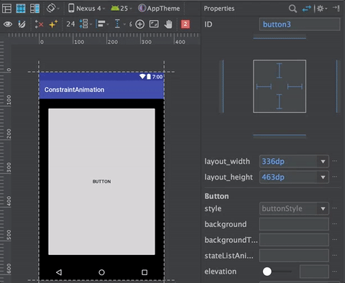The image size is (345, 283).
Task: Toggle the Autoconnect magnet icon
Action: (22, 24)
